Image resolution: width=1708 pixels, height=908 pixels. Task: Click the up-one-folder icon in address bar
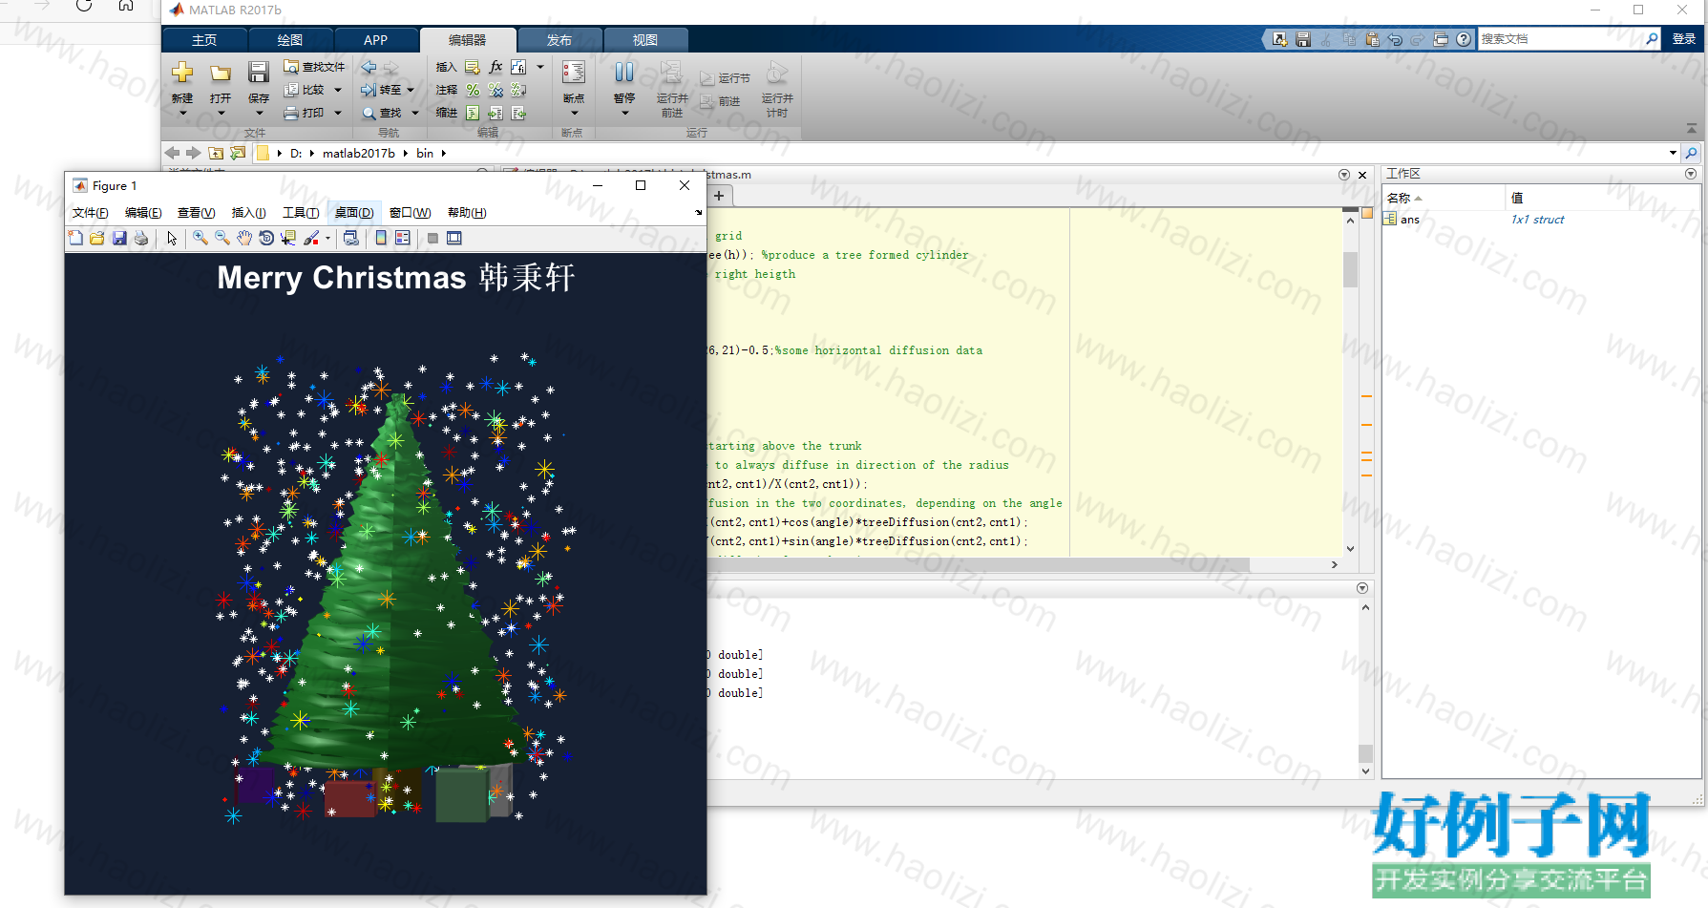pos(216,153)
